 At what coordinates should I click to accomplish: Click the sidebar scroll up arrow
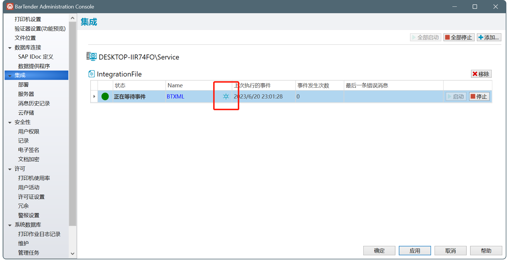point(73,18)
